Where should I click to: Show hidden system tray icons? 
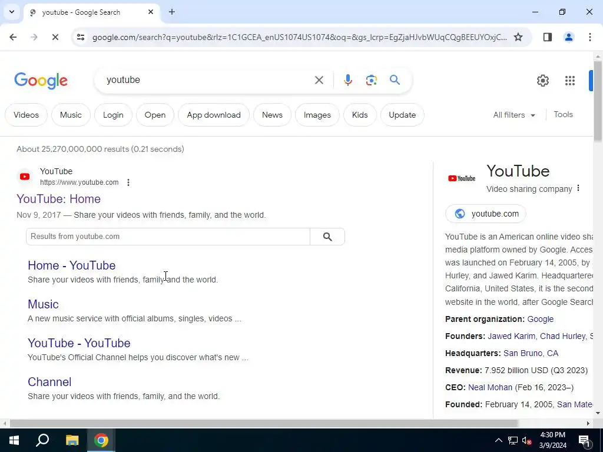point(498,440)
